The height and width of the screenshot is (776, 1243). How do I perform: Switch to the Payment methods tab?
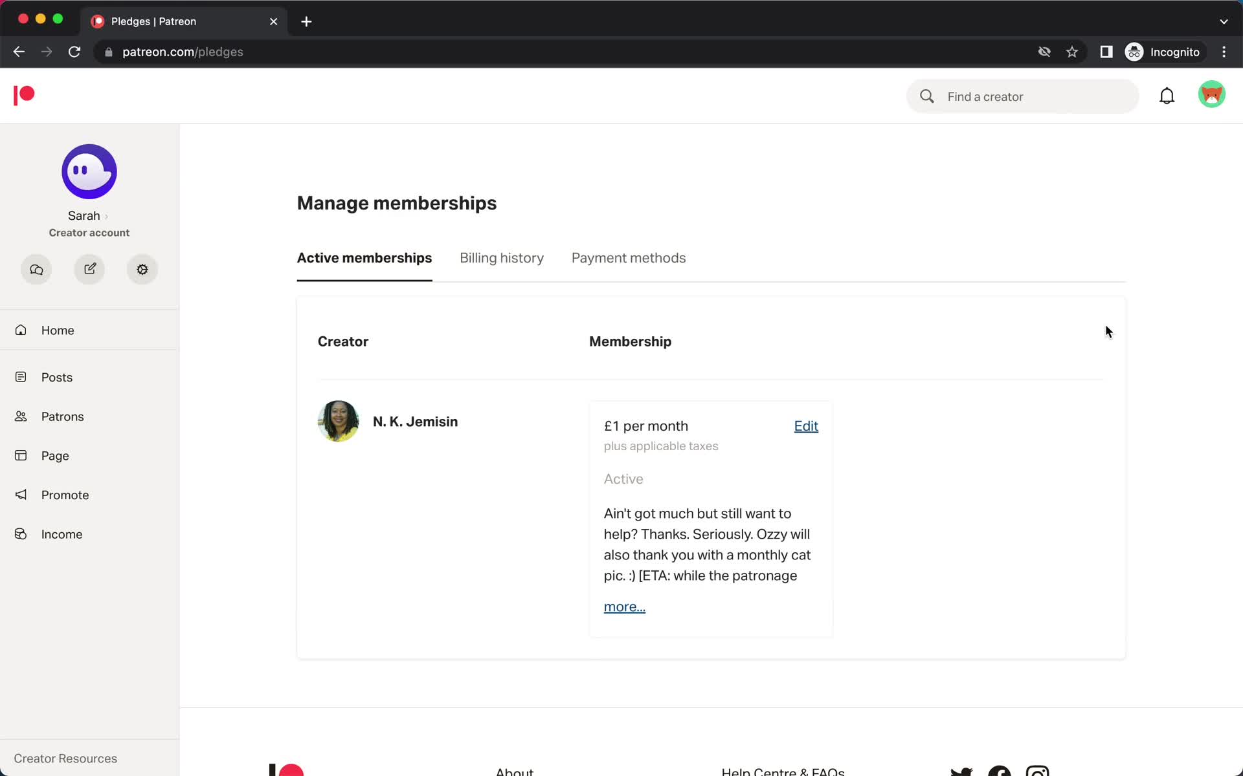point(628,258)
